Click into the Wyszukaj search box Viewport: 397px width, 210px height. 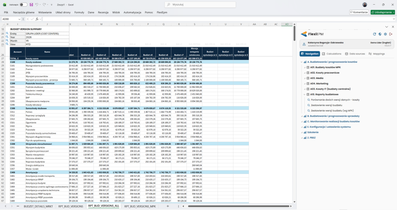200,5
